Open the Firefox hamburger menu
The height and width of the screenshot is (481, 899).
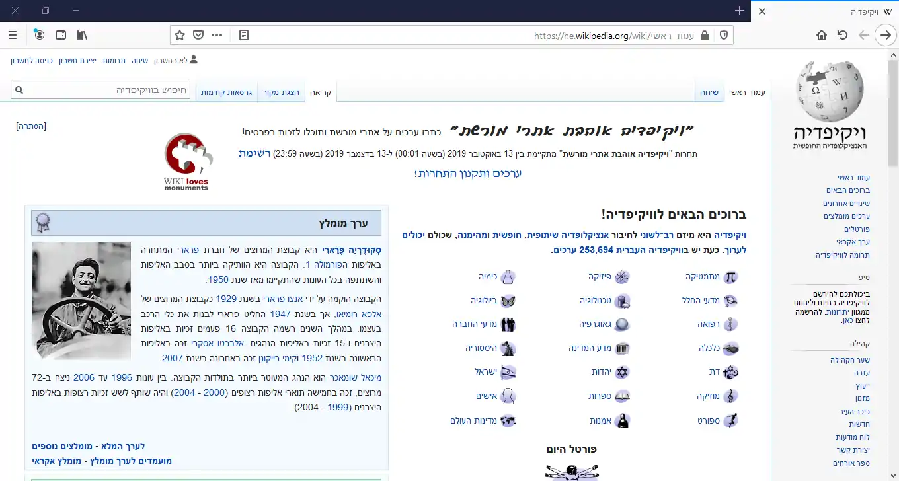pyautogui.click(x=13, y=35)
